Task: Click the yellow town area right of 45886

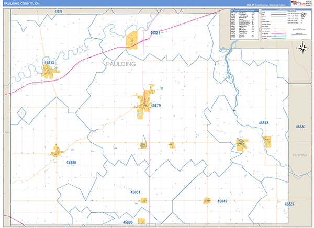Action: click(x=141, y=221)
